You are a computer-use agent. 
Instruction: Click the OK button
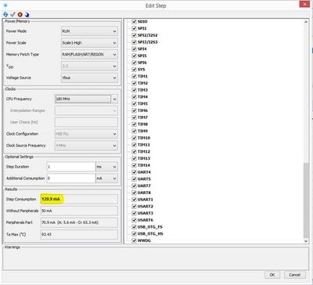pyautogui.click(x=272, y=275)
